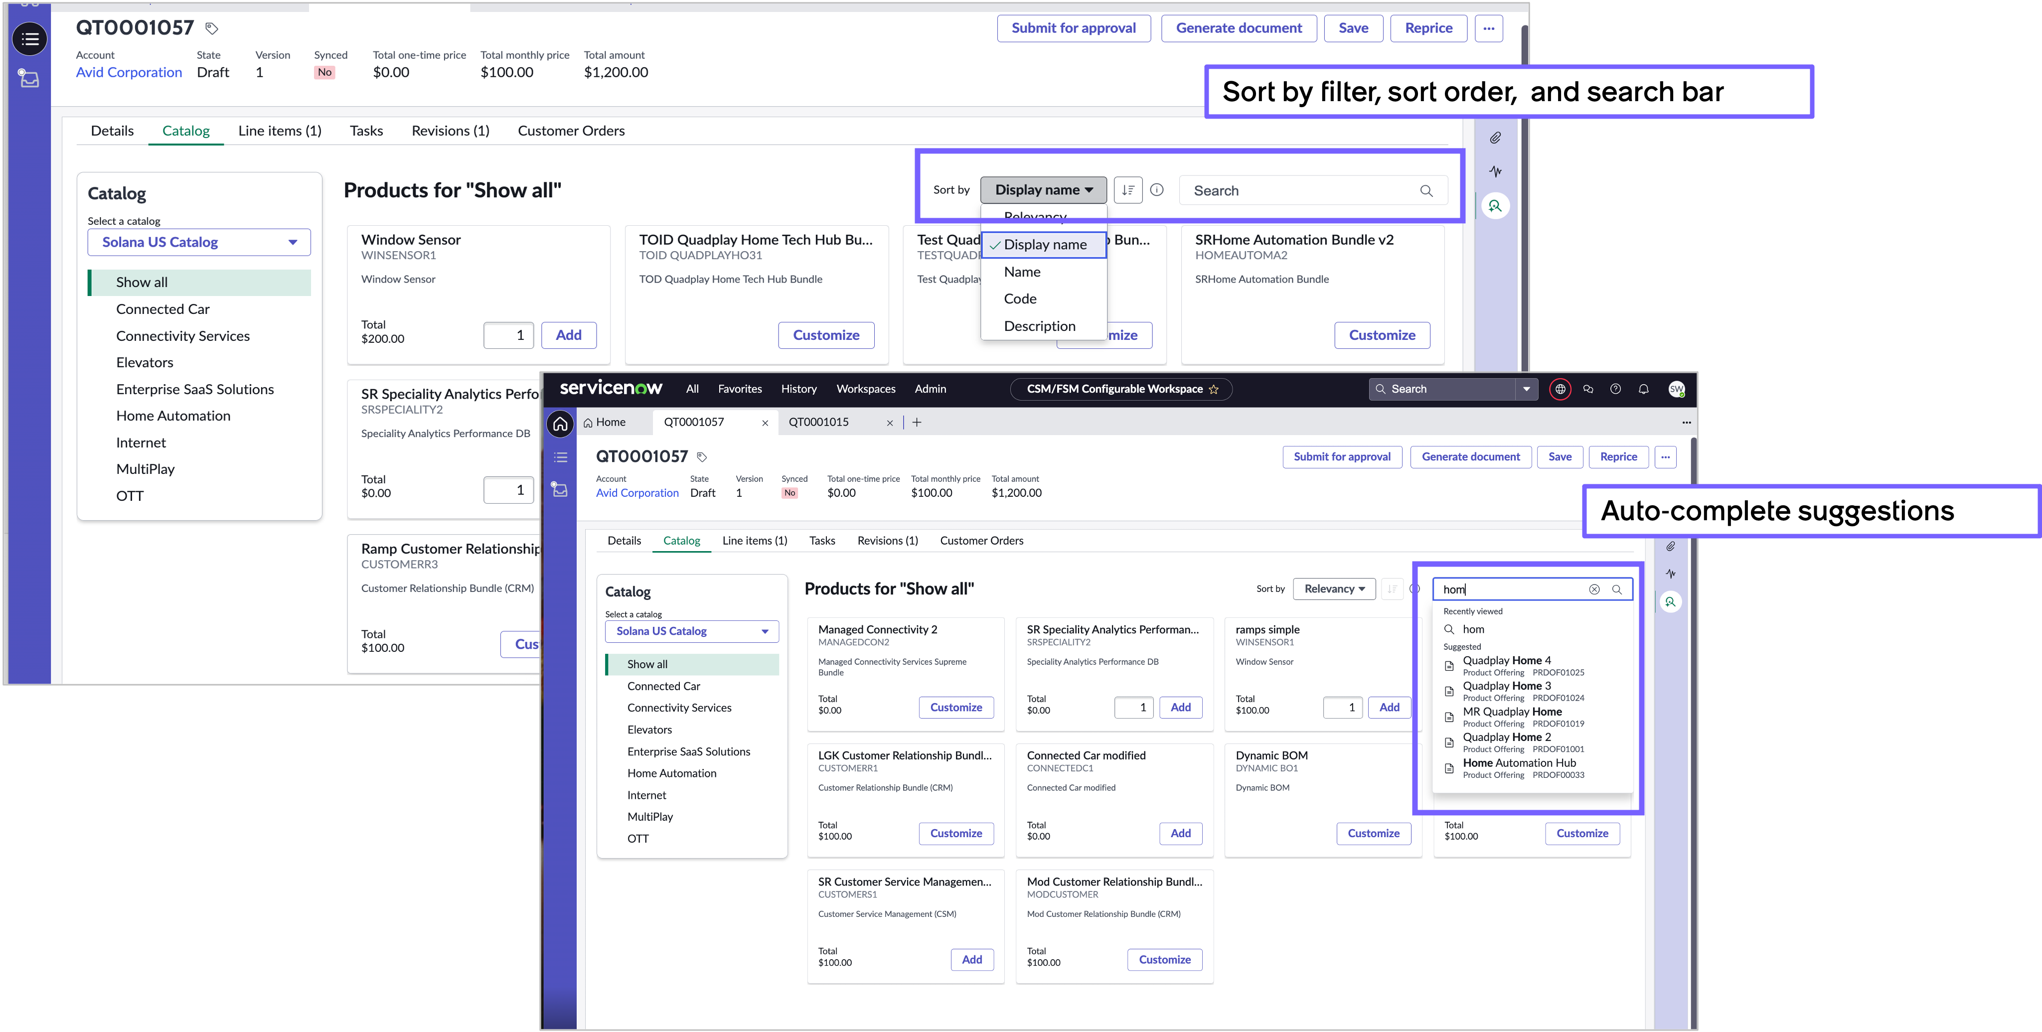Open History menu in ServiceNow header

click(x=798, y=389)
